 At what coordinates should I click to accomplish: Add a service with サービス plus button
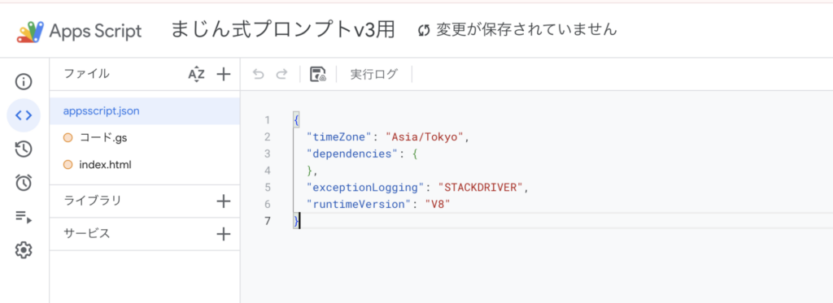[225, 234]
